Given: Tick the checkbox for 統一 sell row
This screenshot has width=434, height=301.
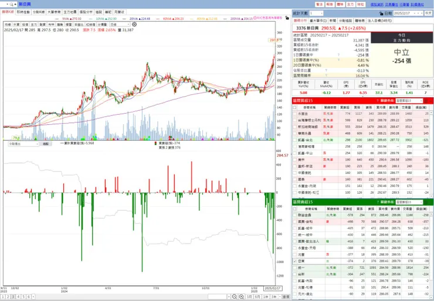Looking at the screenshot, I should pyautogui.click(x=295, y=268).
